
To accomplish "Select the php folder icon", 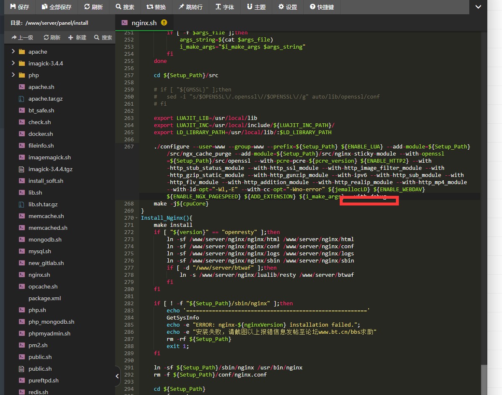I will coord(22,75).
